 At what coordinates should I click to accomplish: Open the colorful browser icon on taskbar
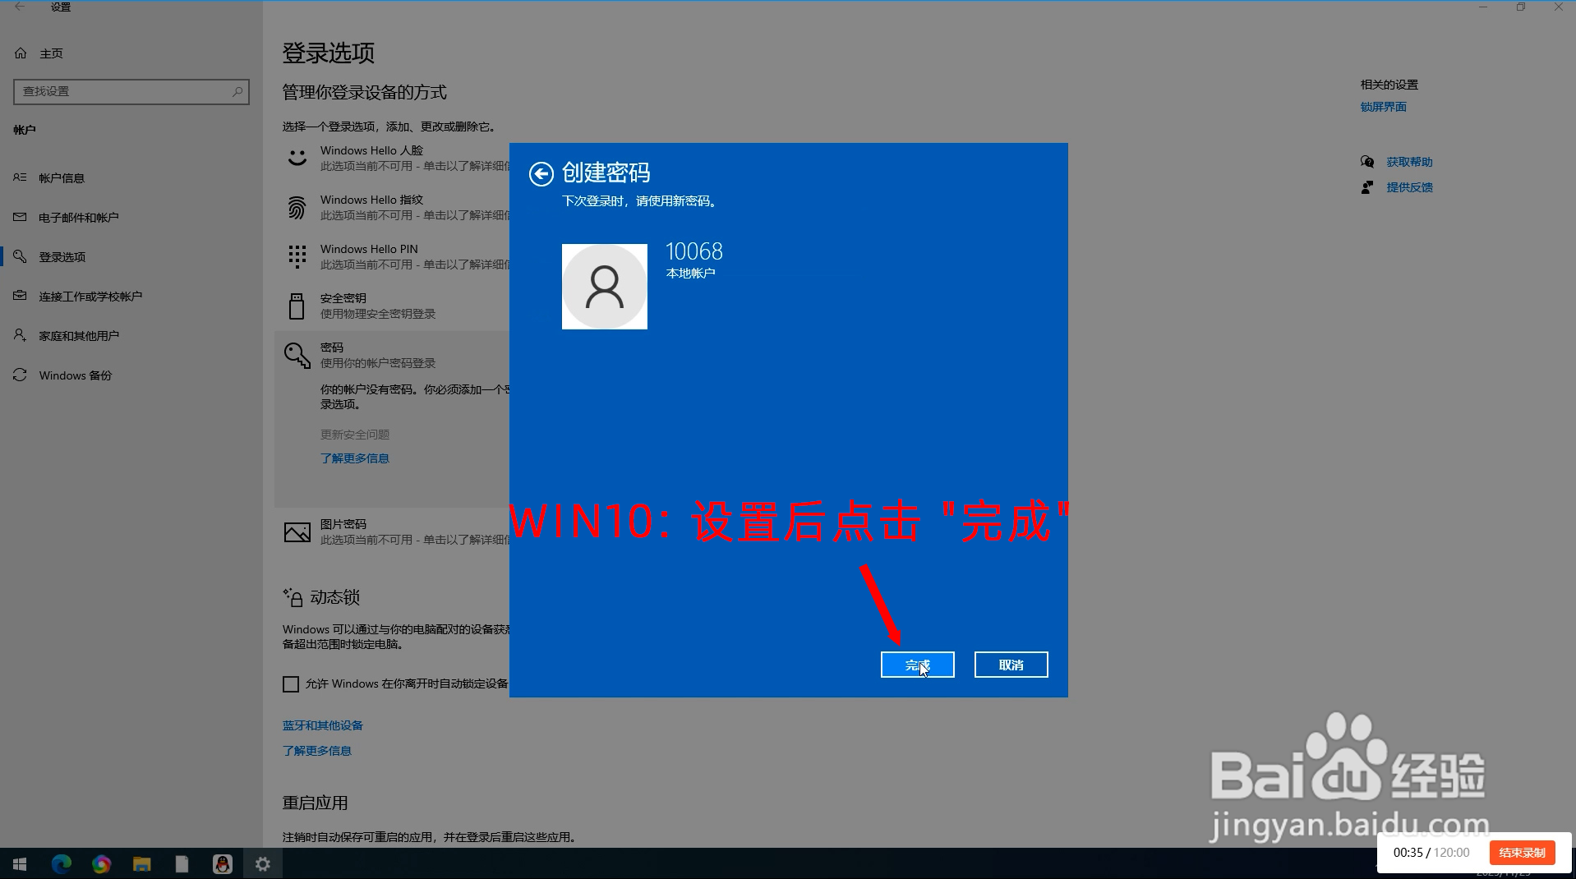point(101,864)
